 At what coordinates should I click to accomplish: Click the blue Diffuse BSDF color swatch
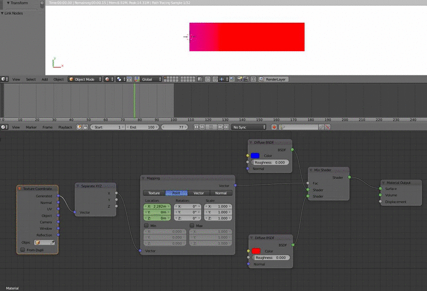[x=255, y=156]
